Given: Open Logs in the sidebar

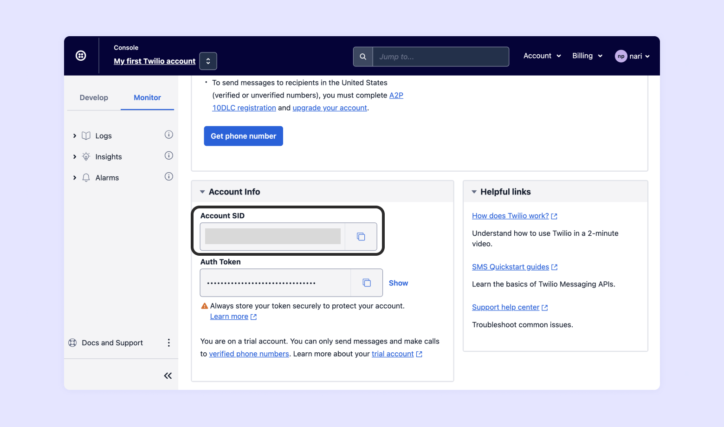Looking at the screenshot, I should click(103, 136).
